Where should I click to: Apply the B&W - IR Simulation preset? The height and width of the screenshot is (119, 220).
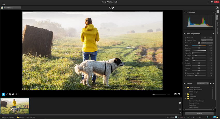pos(196,90)
